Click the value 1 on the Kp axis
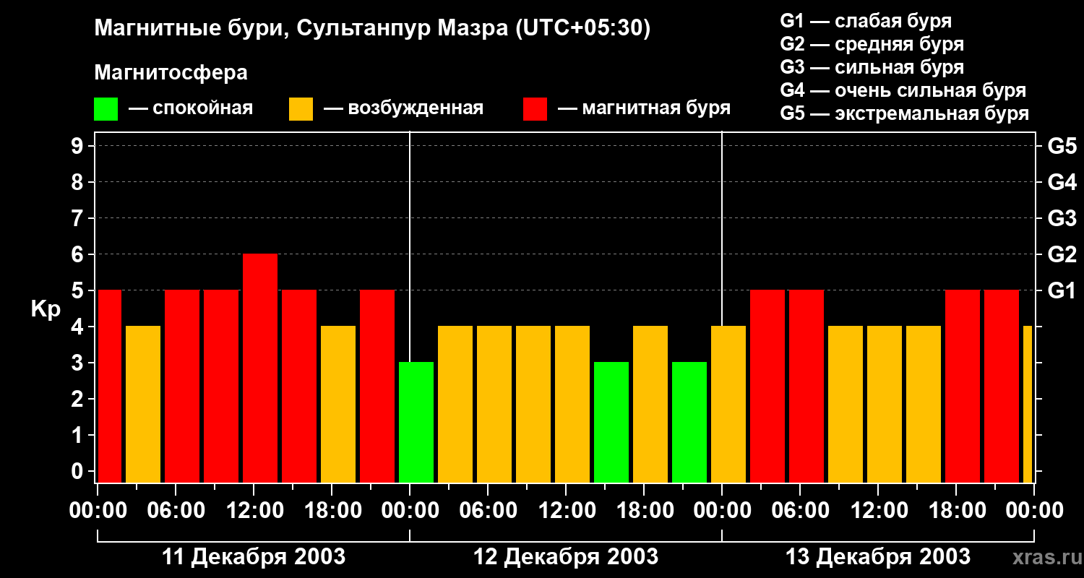1084x578 pixels. (79, 435)
